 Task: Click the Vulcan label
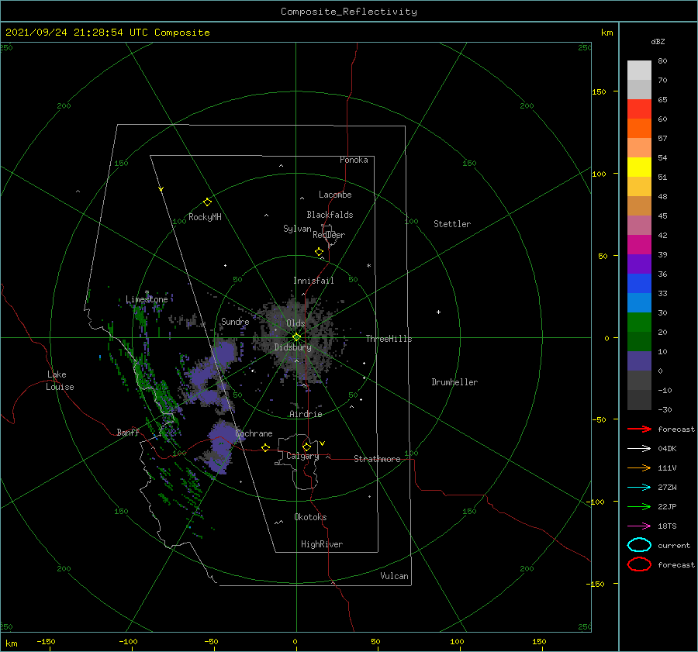(x=395, y=576)
